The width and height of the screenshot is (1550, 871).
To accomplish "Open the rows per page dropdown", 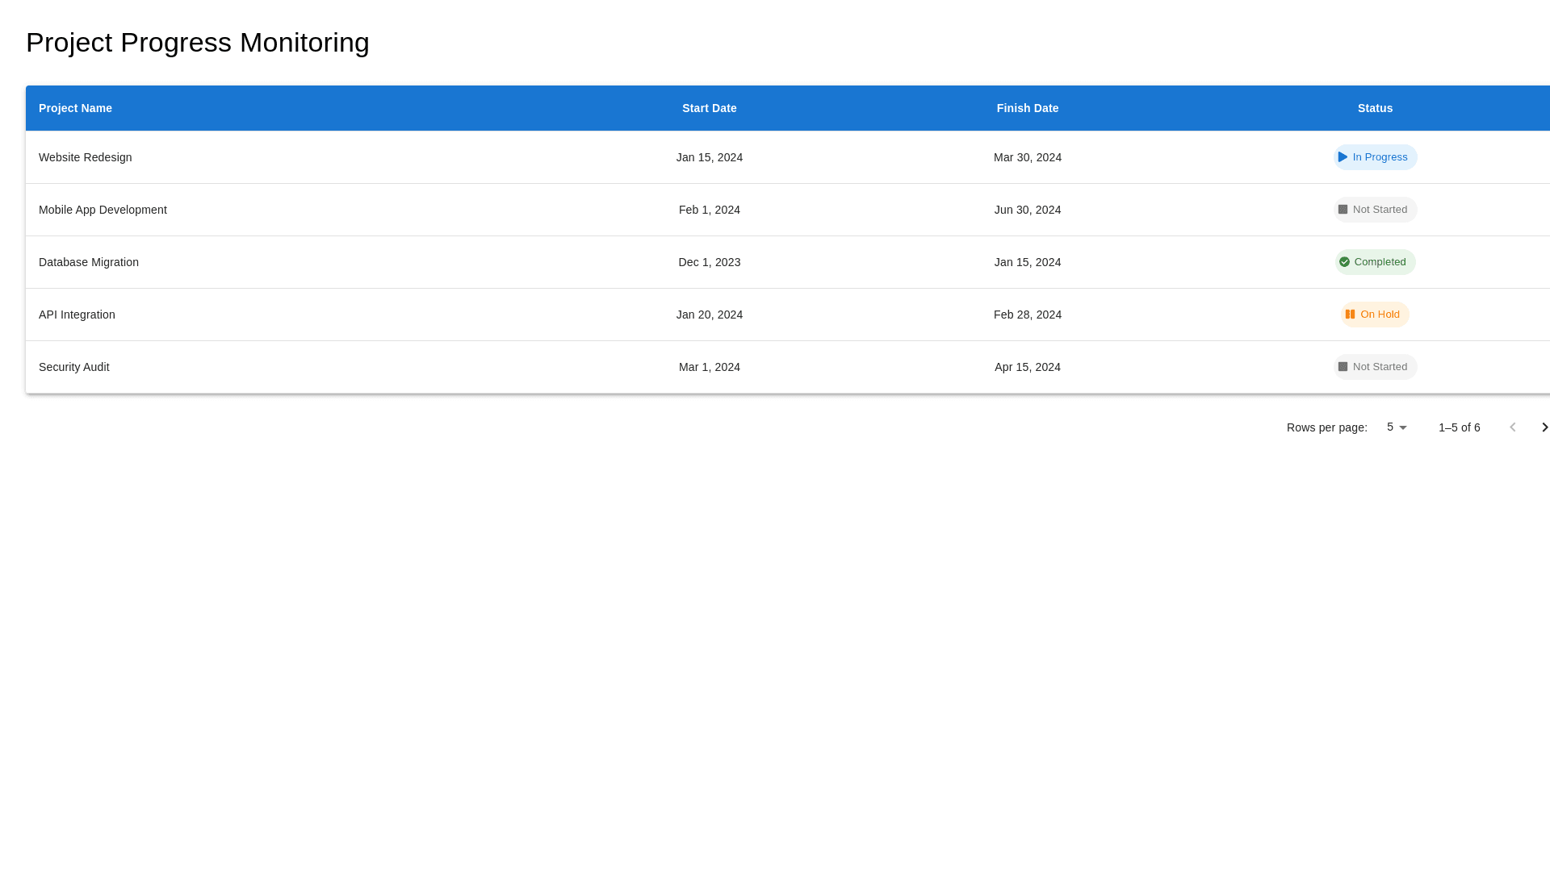I will pos(1402,427).
